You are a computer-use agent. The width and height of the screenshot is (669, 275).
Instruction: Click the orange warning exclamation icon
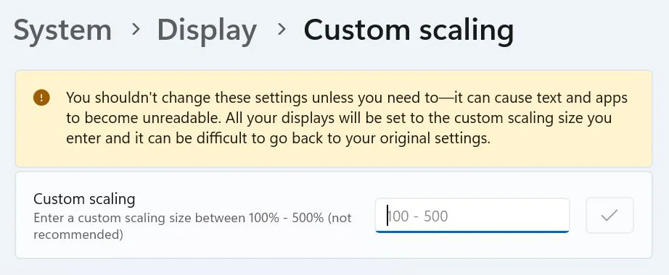click(x=41, y=98)
